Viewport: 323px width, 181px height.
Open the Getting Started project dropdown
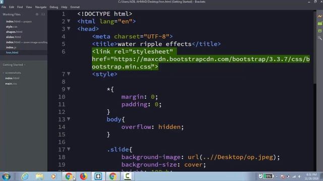(x=14, y=65)
